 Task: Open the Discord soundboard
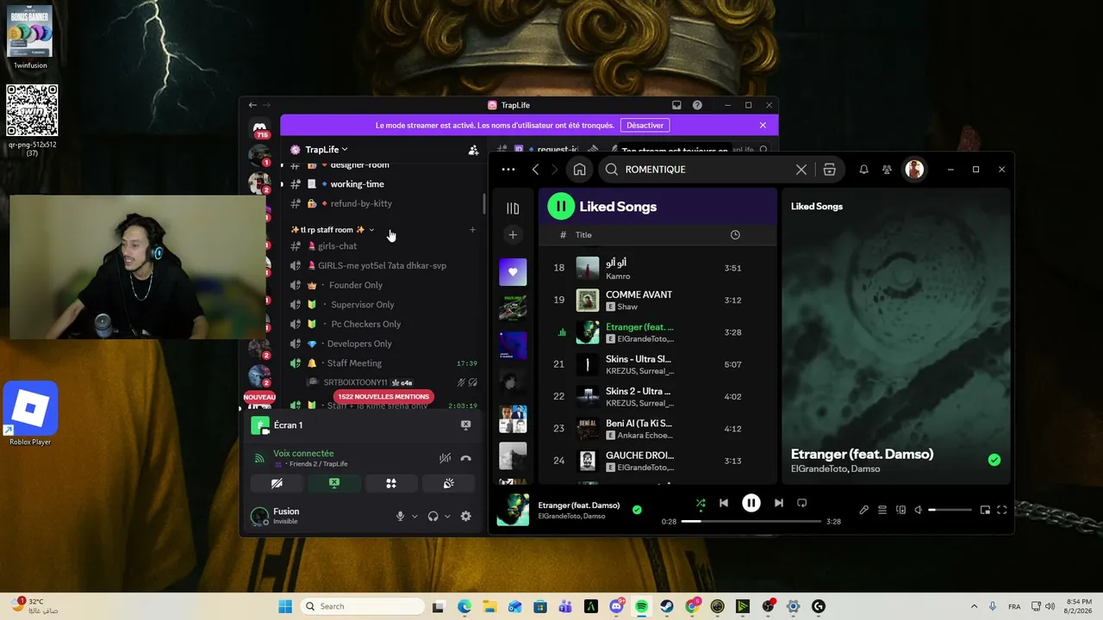pyautogui.click(x=448, y=484)
